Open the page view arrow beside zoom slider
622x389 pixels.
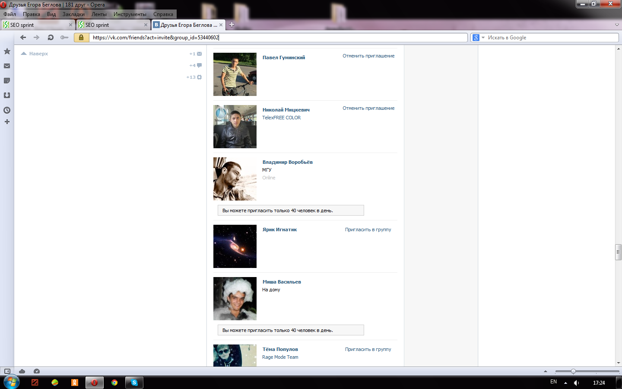546,371
